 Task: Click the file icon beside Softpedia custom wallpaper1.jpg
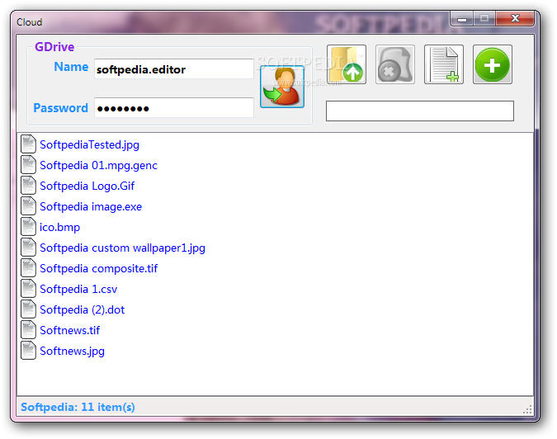[28, 248]
